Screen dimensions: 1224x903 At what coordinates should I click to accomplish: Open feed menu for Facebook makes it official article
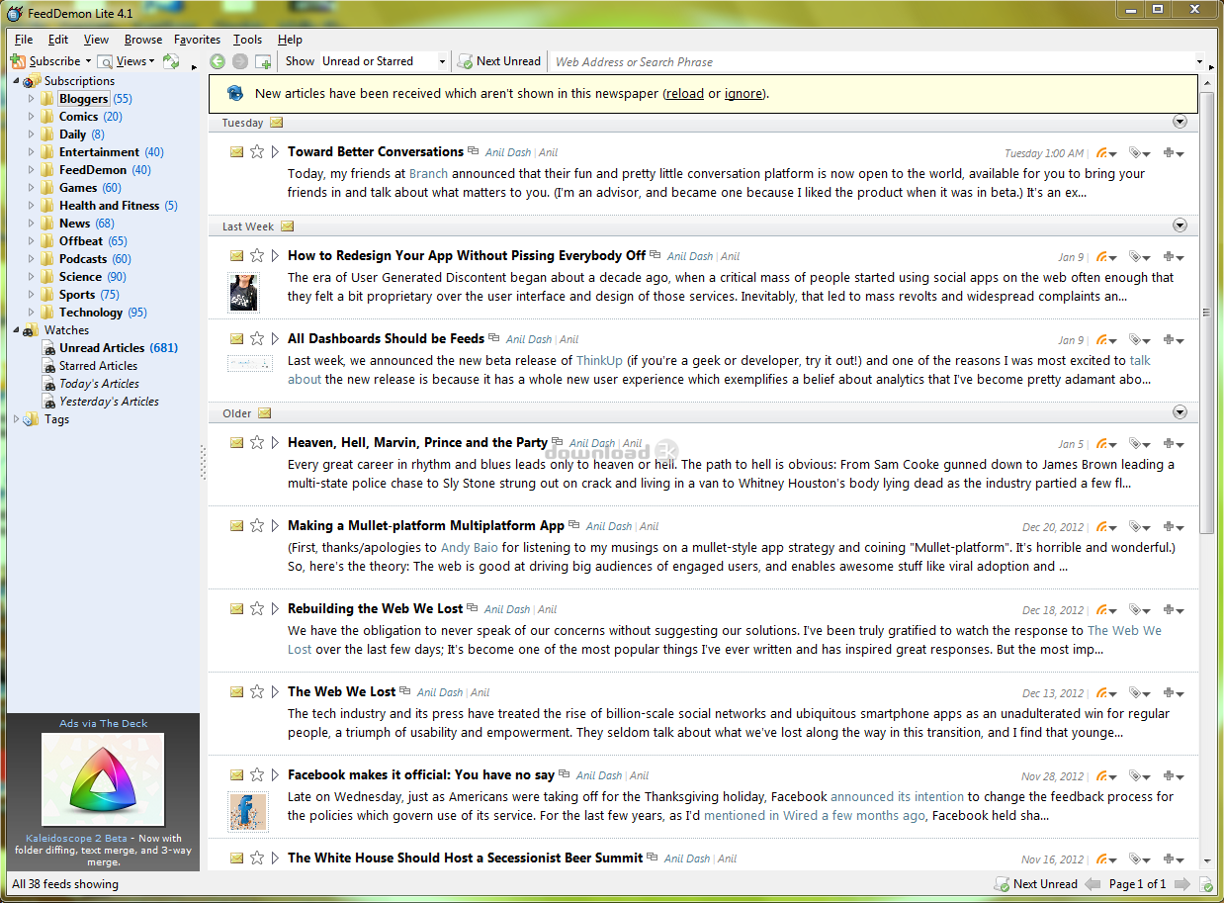click(1106, 776)
